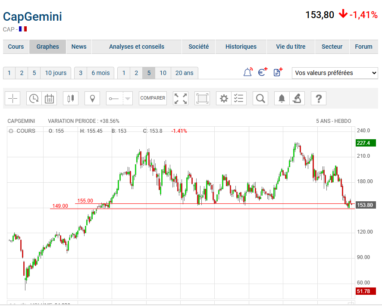
Task: Click the frame capture icon
Action: 202,99
